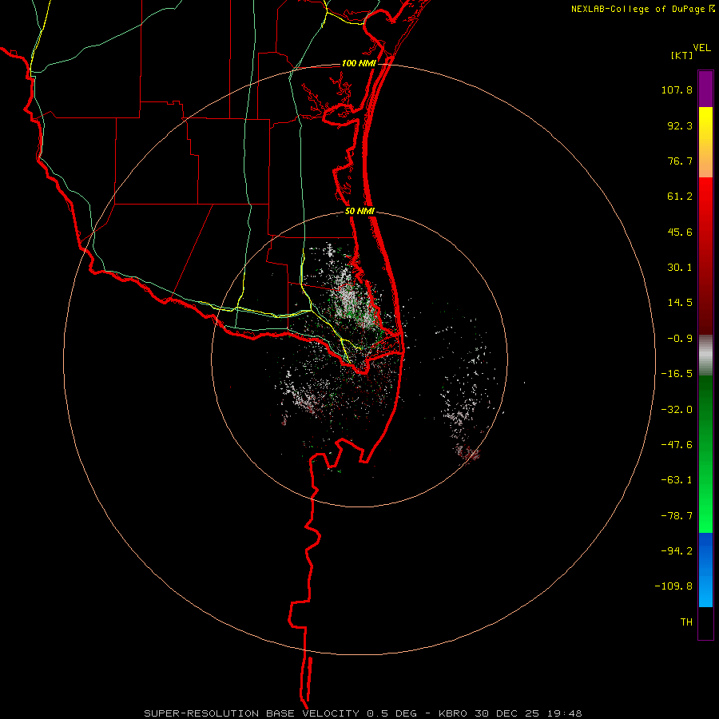Image resolution: width=719 pixels, height=719 pixels.
Task: Click the gray near-zero segment of the color bar
Action: click(705, 355)
